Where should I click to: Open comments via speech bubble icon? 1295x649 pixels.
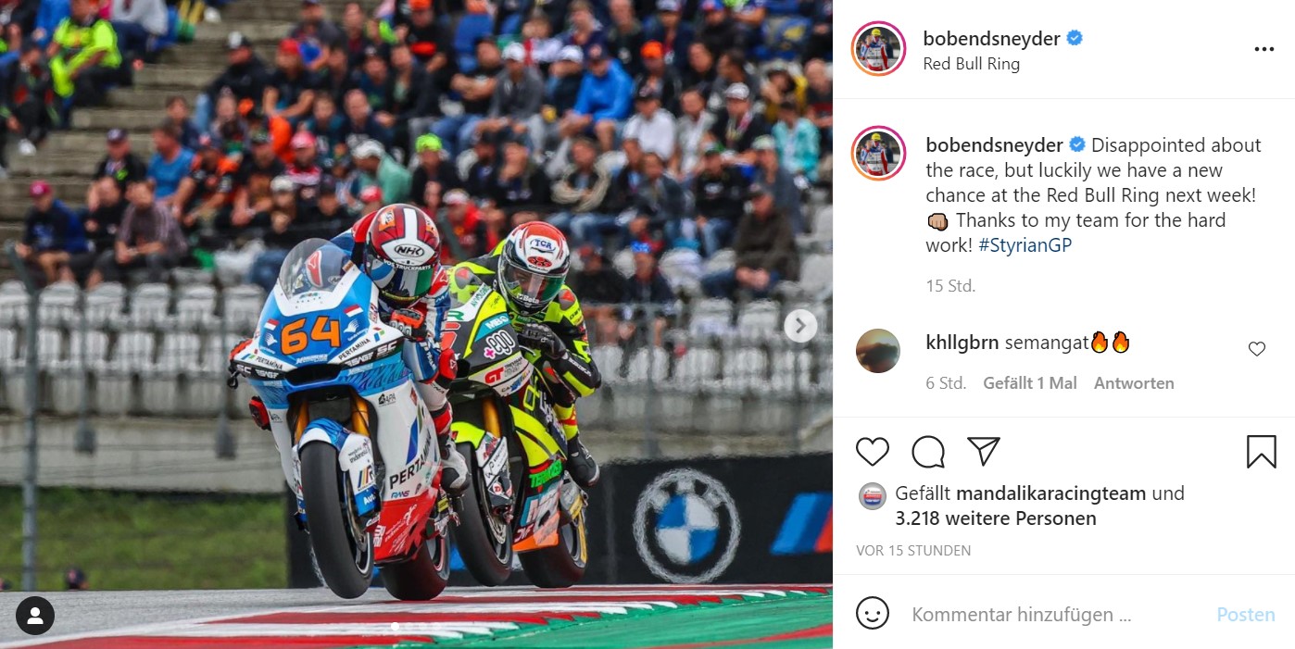pyautogui.click(x=928, y=451)
